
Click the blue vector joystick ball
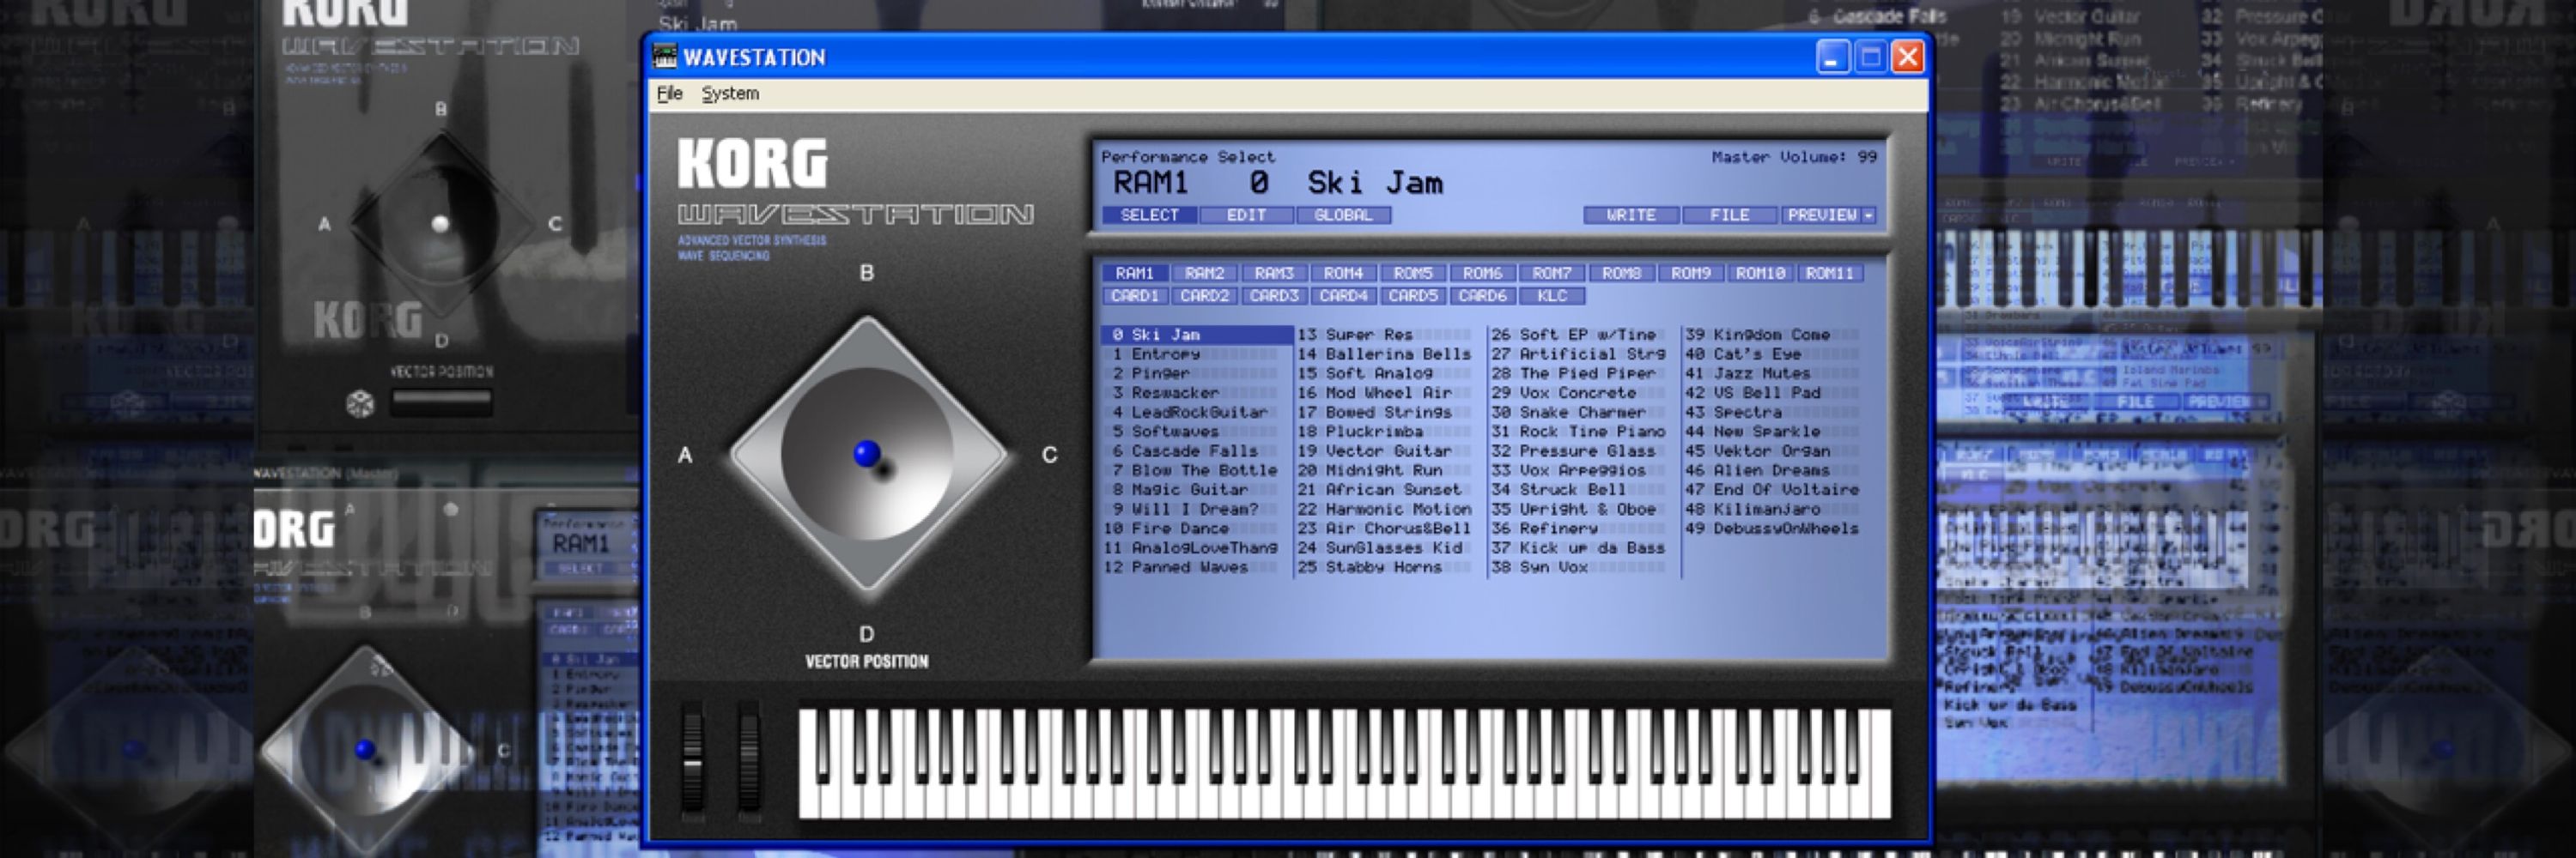(867, 454)
